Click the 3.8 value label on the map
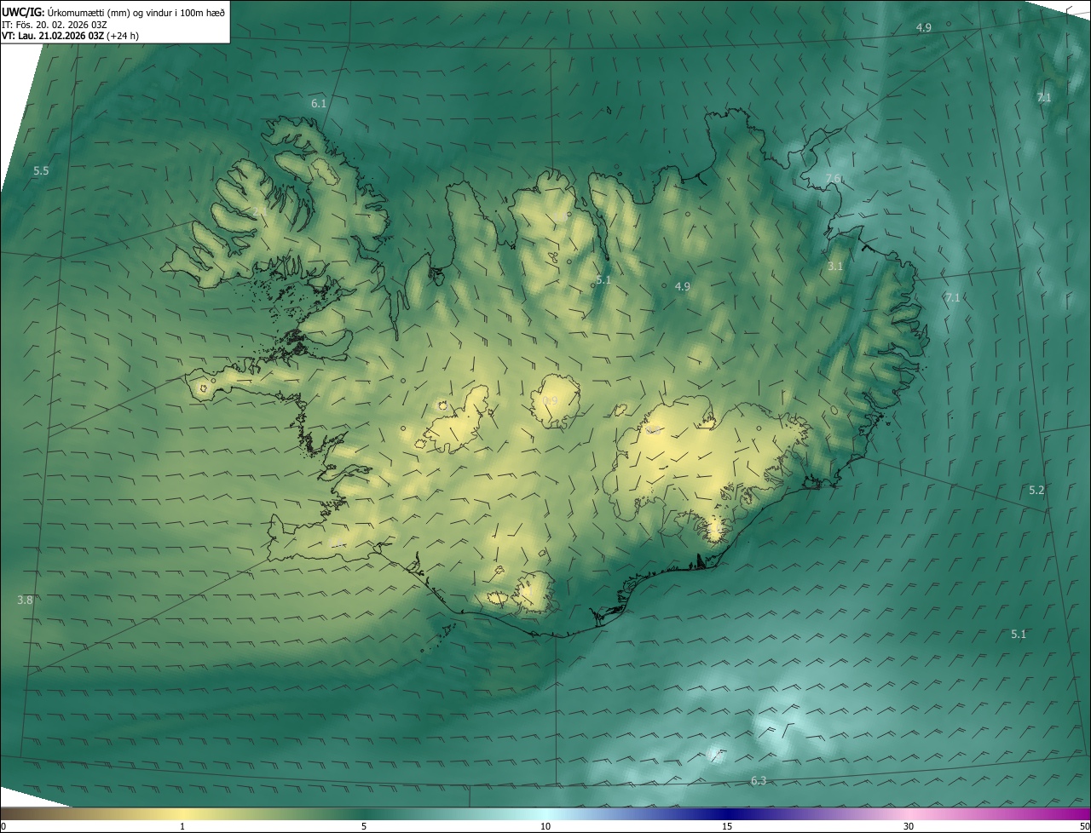The image size is (1091, 833). tap(25, 600)
